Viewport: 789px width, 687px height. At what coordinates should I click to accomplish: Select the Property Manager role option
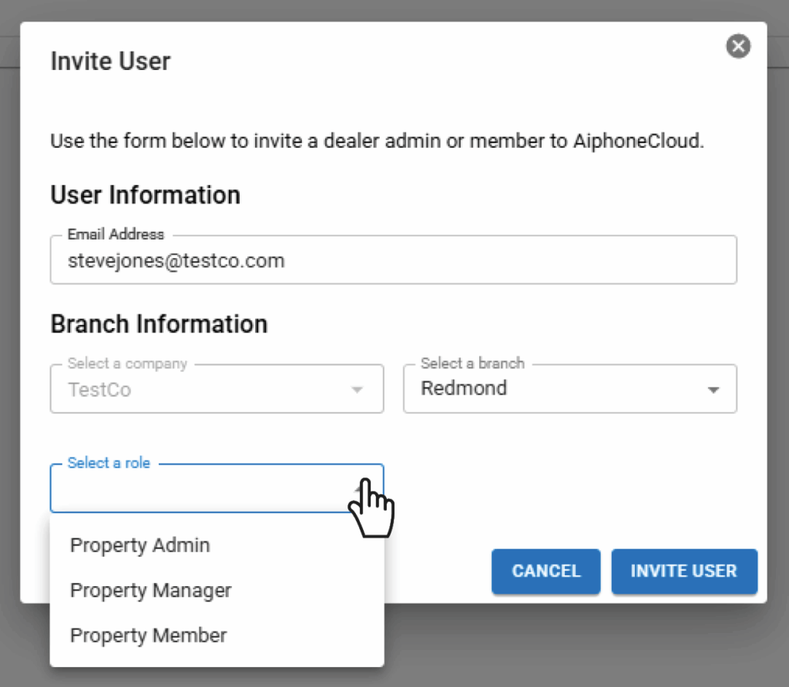[151, 591]
